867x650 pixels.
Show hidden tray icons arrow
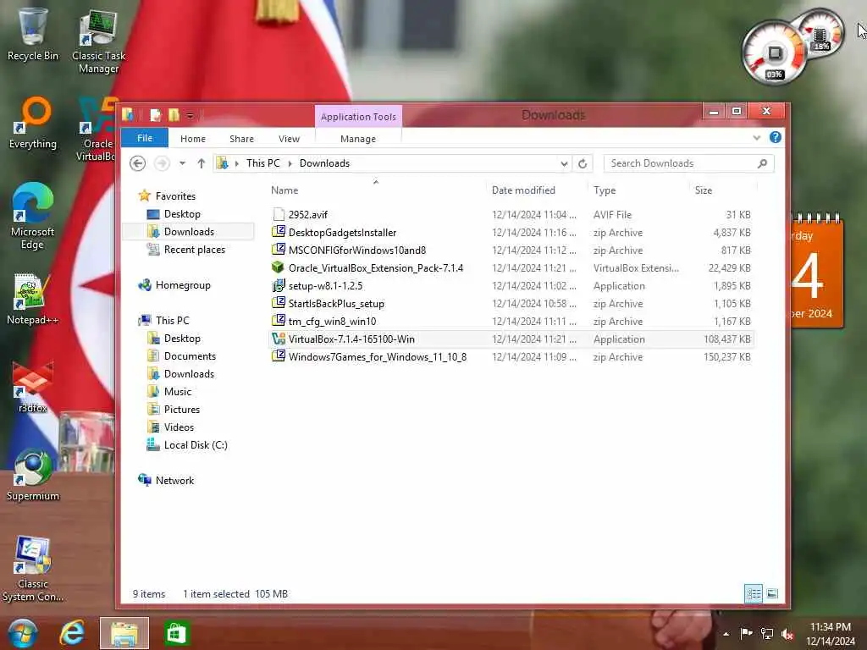726,634
